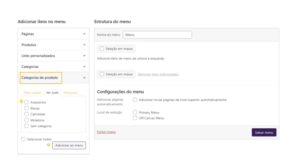This screenshot has width=298, height=168.
Task: Enable Selecionar todos checkbox
Action: (x=23, y=139)
